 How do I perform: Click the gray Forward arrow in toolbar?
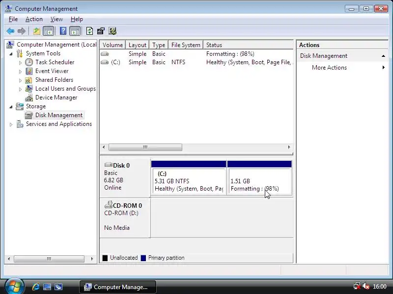pyautogui.click(x=22, y=31)
